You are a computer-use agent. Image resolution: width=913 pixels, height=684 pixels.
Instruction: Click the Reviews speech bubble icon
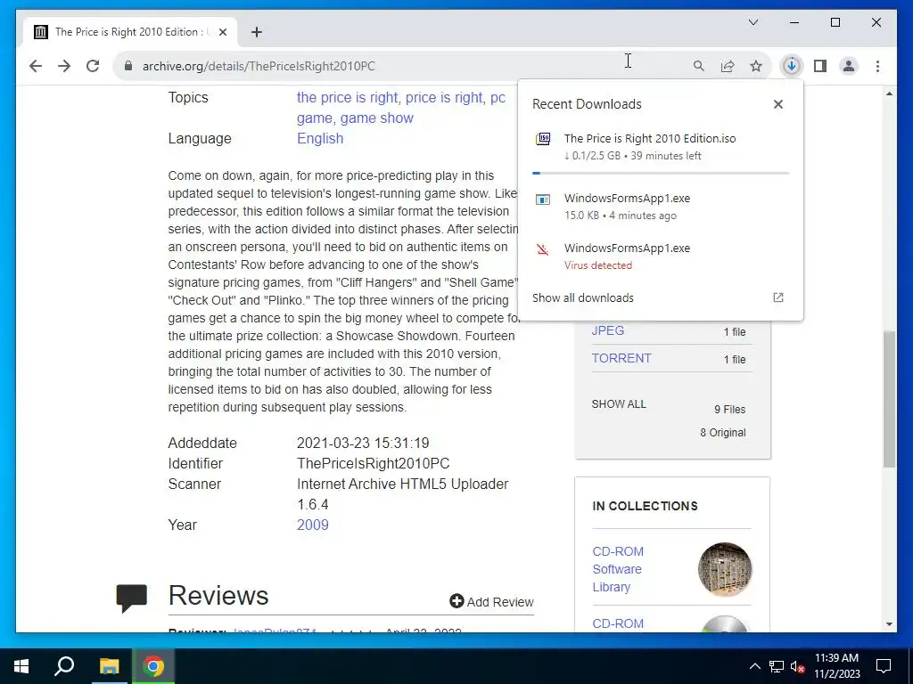(132, 598)
